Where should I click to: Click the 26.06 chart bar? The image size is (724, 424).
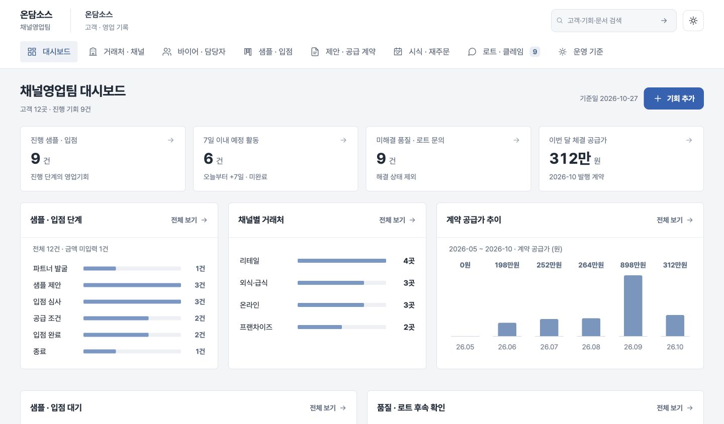point(507,330)
